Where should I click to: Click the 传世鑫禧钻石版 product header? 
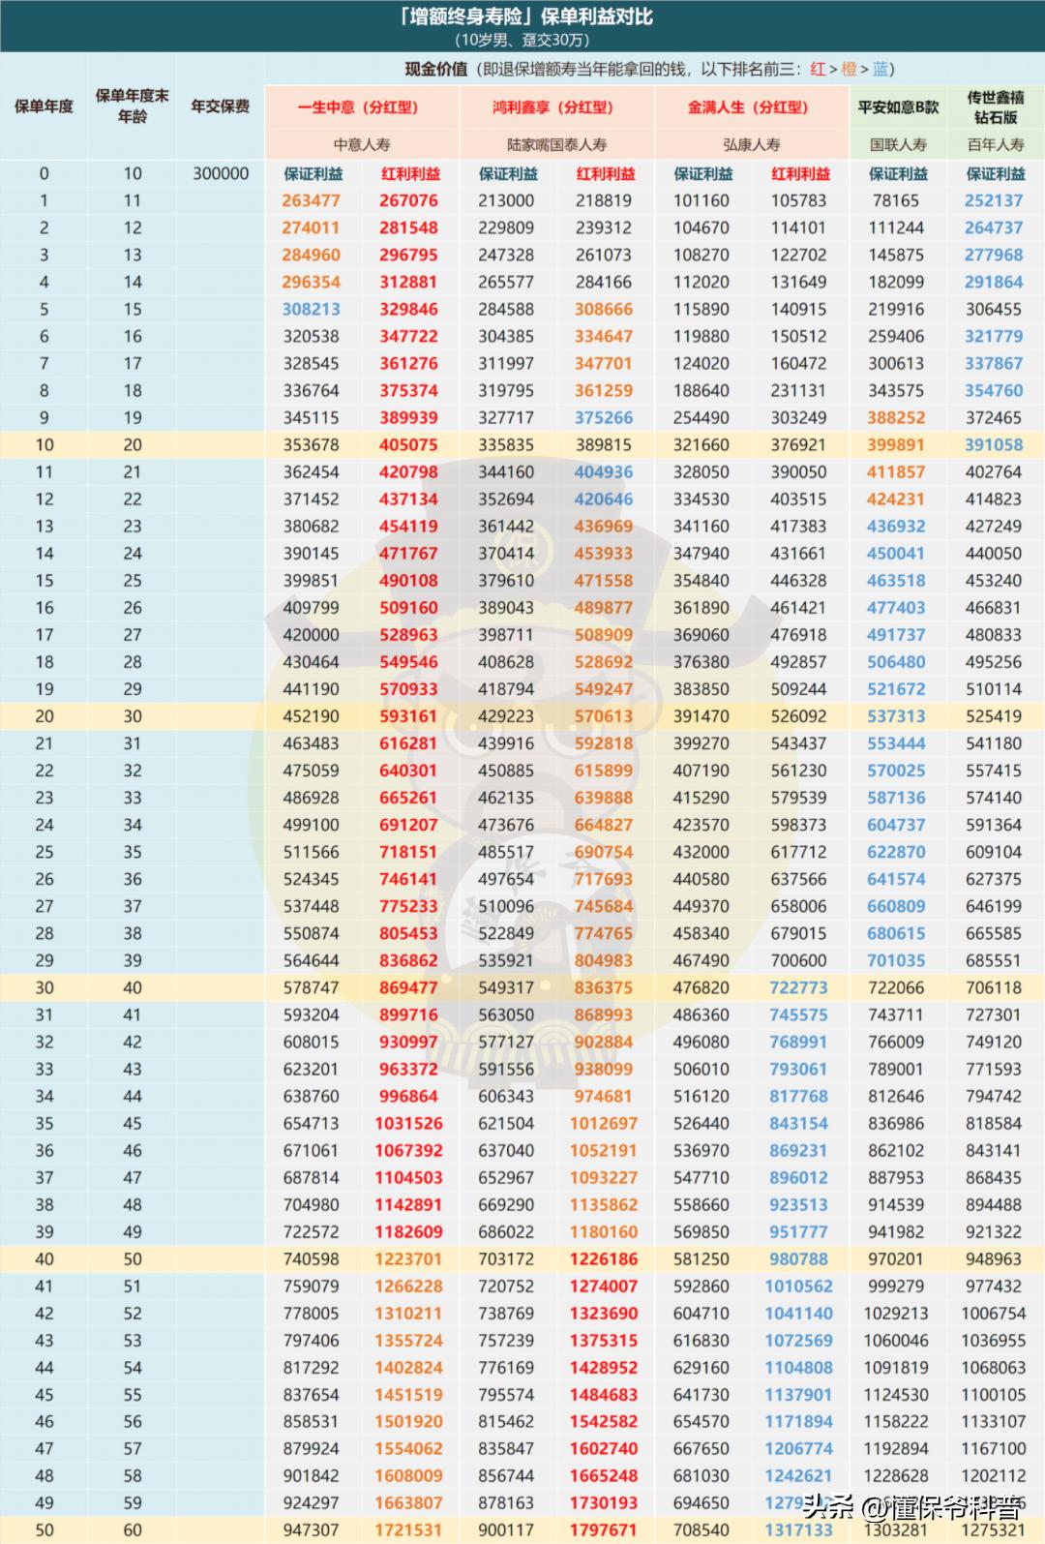(x=996, y=107)
